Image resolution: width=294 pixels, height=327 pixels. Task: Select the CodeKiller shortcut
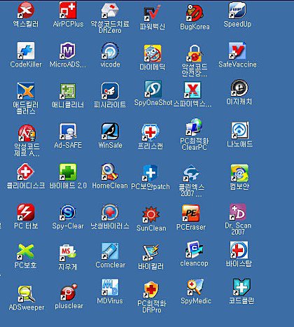26,50
